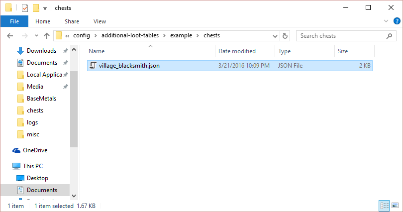Select the village_blacksmith.json file

click(x=129, y=66)
